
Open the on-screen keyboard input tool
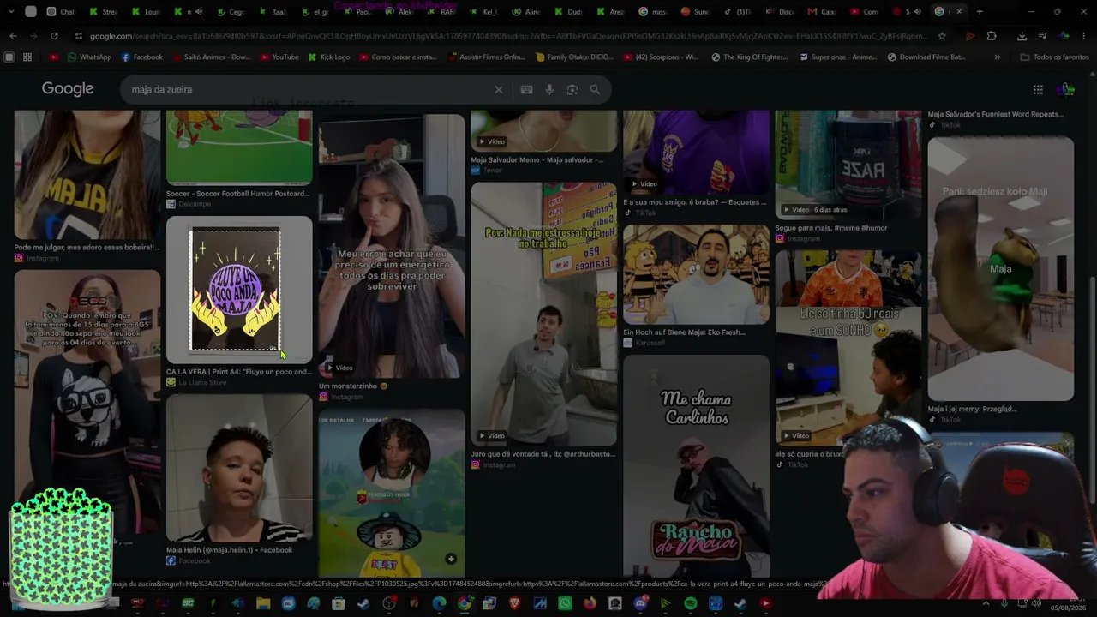(526, 89)
